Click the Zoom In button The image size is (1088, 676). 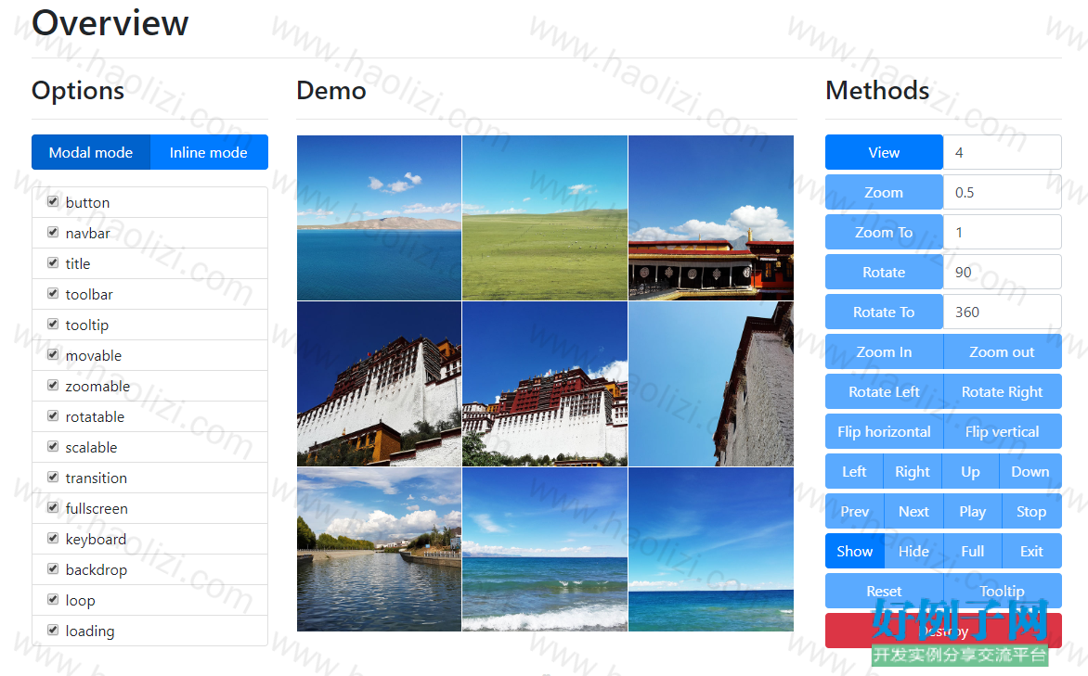click(884, 351)
